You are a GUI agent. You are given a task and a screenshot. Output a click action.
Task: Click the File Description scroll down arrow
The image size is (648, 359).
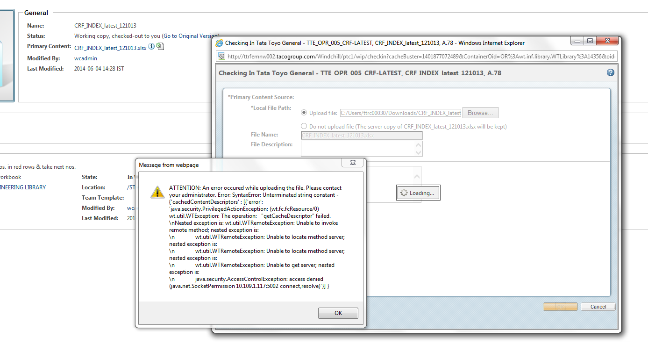pyautogui.click(x=419, y=152)
